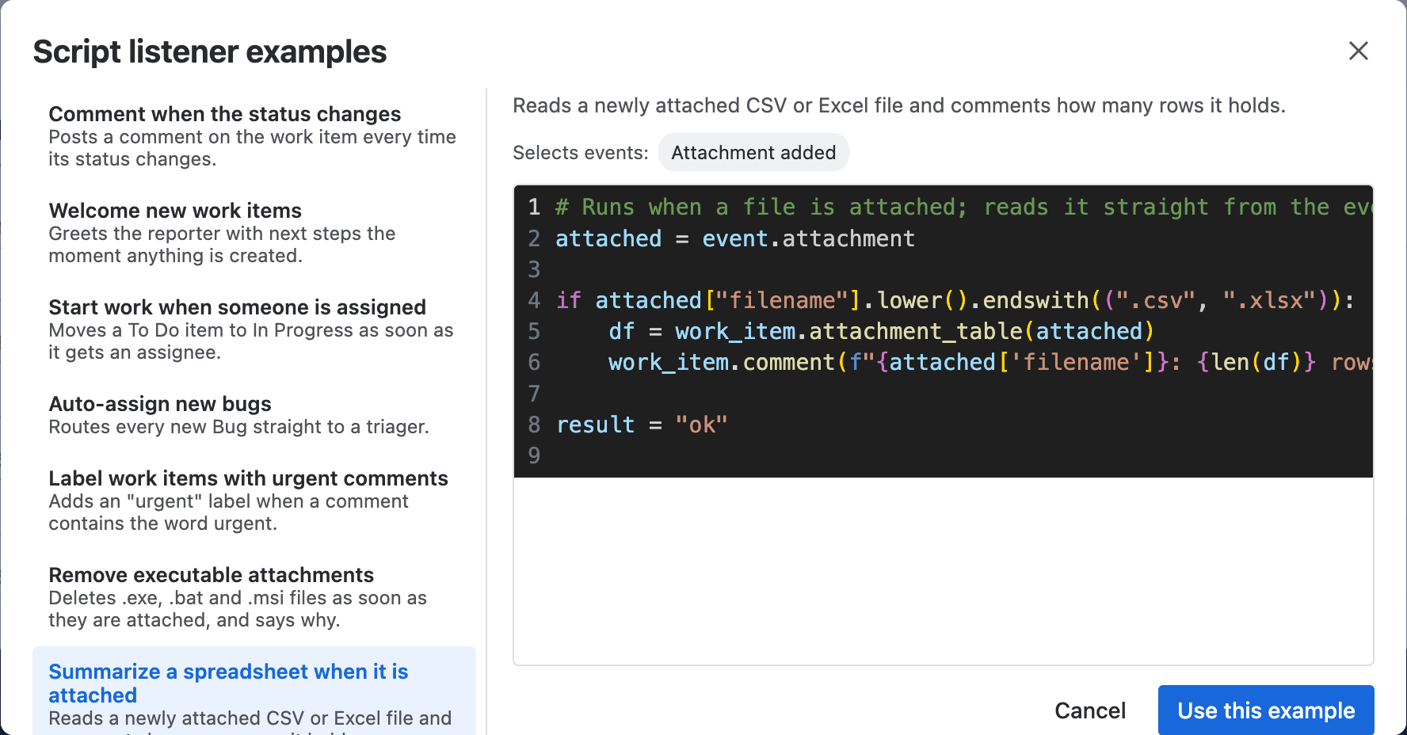Click the 'Script listener examples' dialog title
Screen dimensions: 1407x735
click(x=210, y=51)
